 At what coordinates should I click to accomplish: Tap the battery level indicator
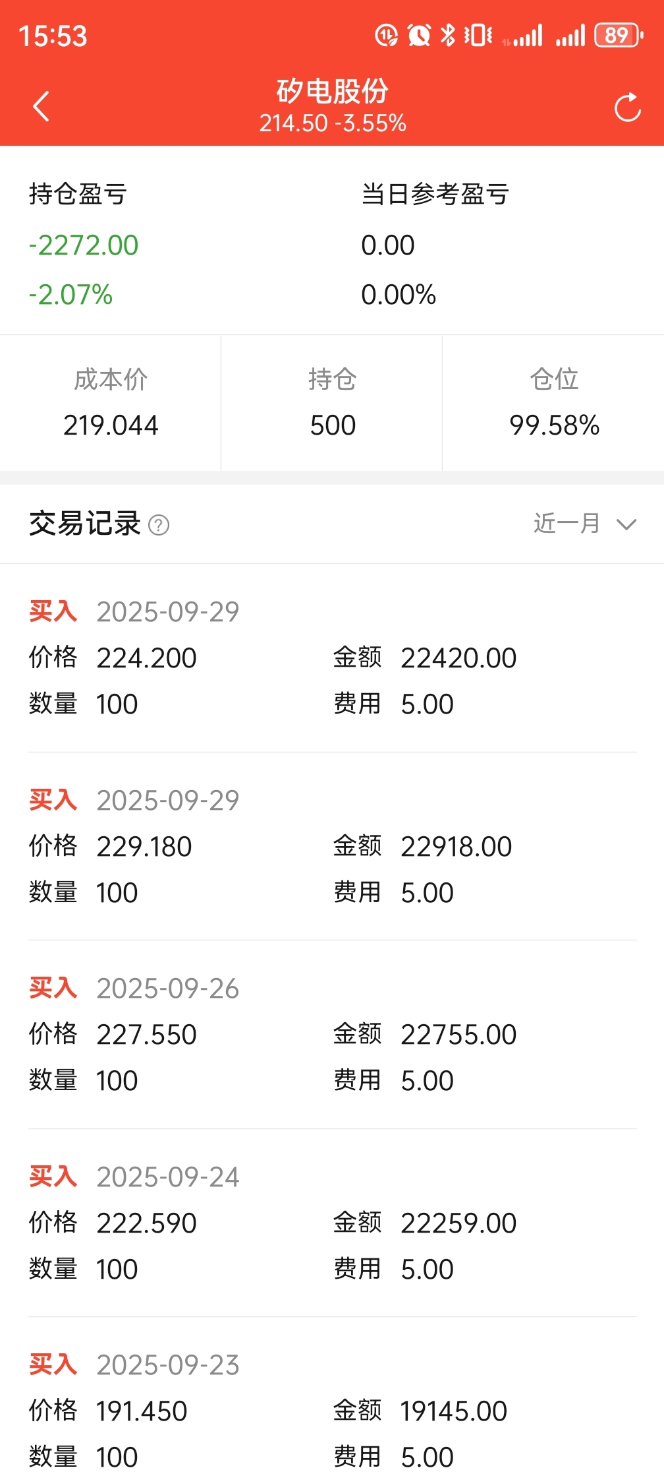pos(618,35)
